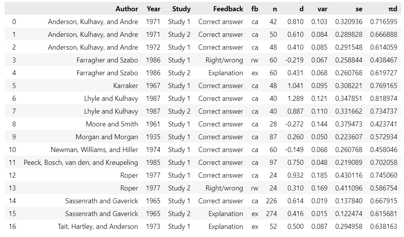The image size is (404, 237).
Task: Click row index 16
Action: point(12,227)
